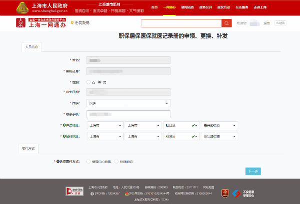Open the 民族 dropdown showing 汉族

pyautogui.click(x=128, y=103)
